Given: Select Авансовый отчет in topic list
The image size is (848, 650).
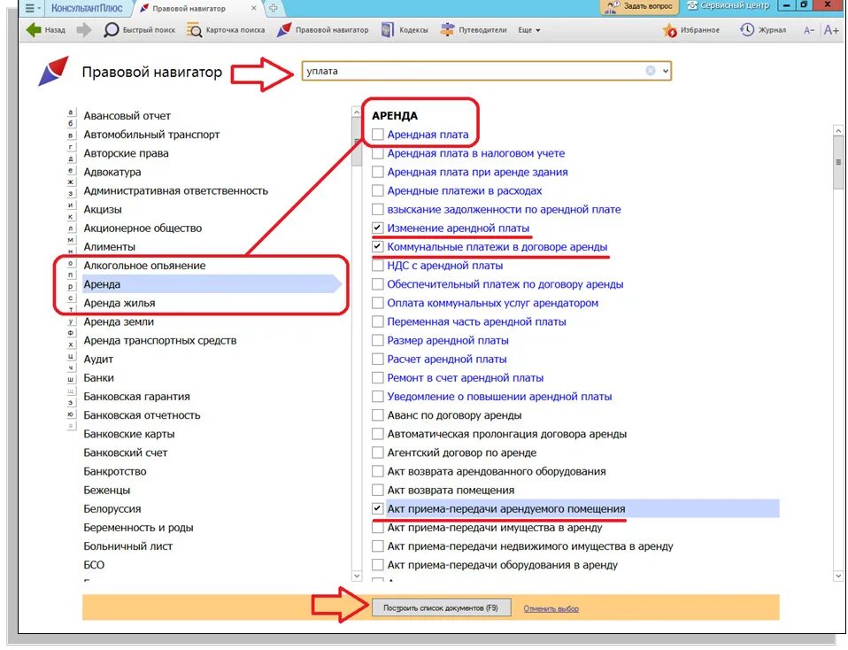Looking at the screenshot, I should (127, 116).
